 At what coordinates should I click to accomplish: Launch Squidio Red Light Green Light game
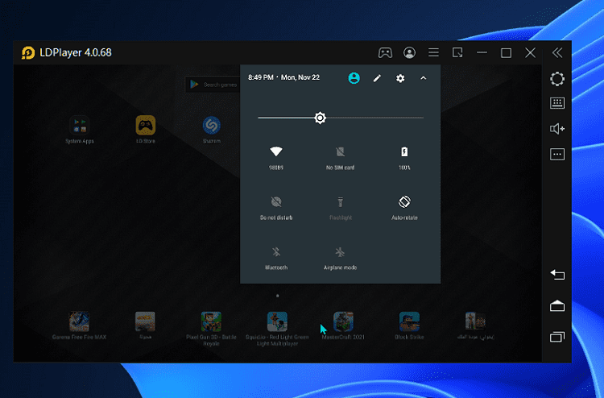point(277,329)
